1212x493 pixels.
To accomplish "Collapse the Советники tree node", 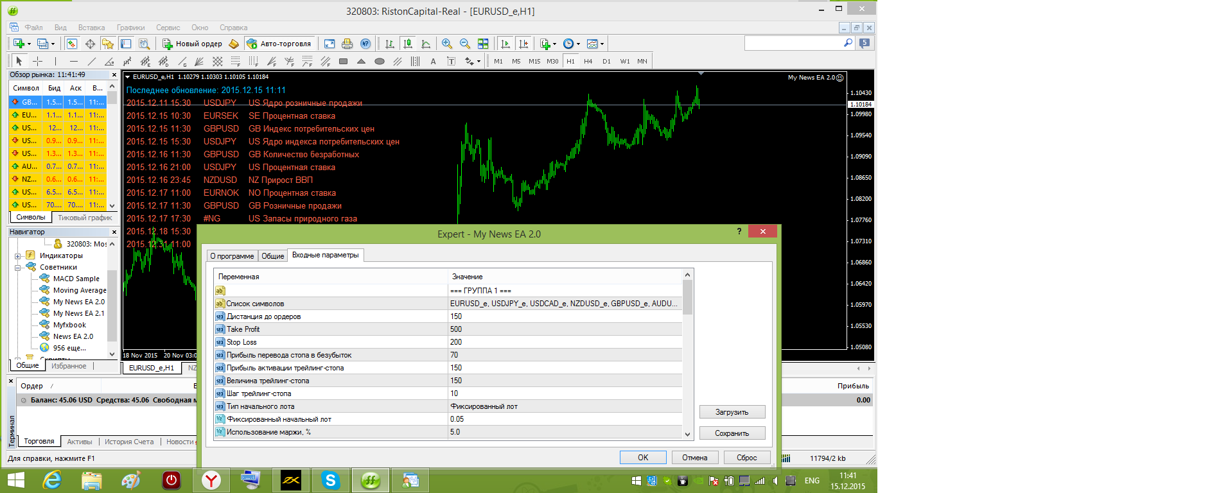I will point(18,268).
